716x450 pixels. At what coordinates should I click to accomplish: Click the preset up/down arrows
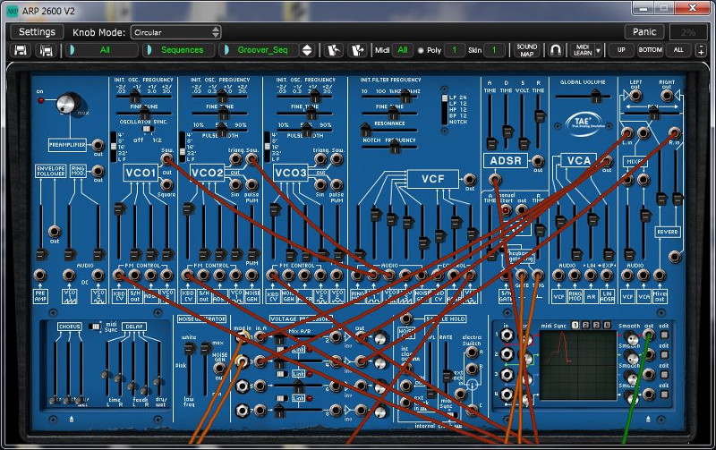pos(307,50)
